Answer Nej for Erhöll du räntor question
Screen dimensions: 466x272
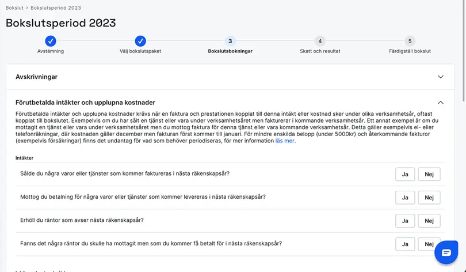pos(429,221)
